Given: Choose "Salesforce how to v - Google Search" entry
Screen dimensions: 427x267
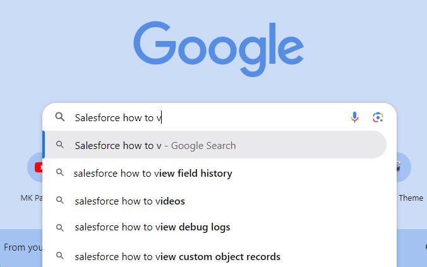Looking at the screenshot, I should point(155,145).
